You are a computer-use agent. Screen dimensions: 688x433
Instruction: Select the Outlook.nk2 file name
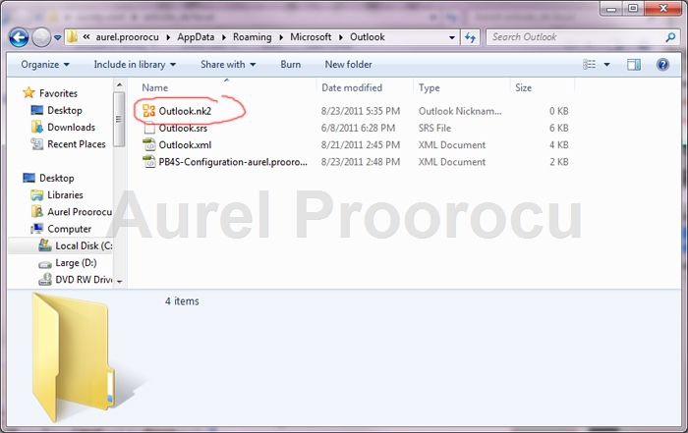(x=185, y=111)
